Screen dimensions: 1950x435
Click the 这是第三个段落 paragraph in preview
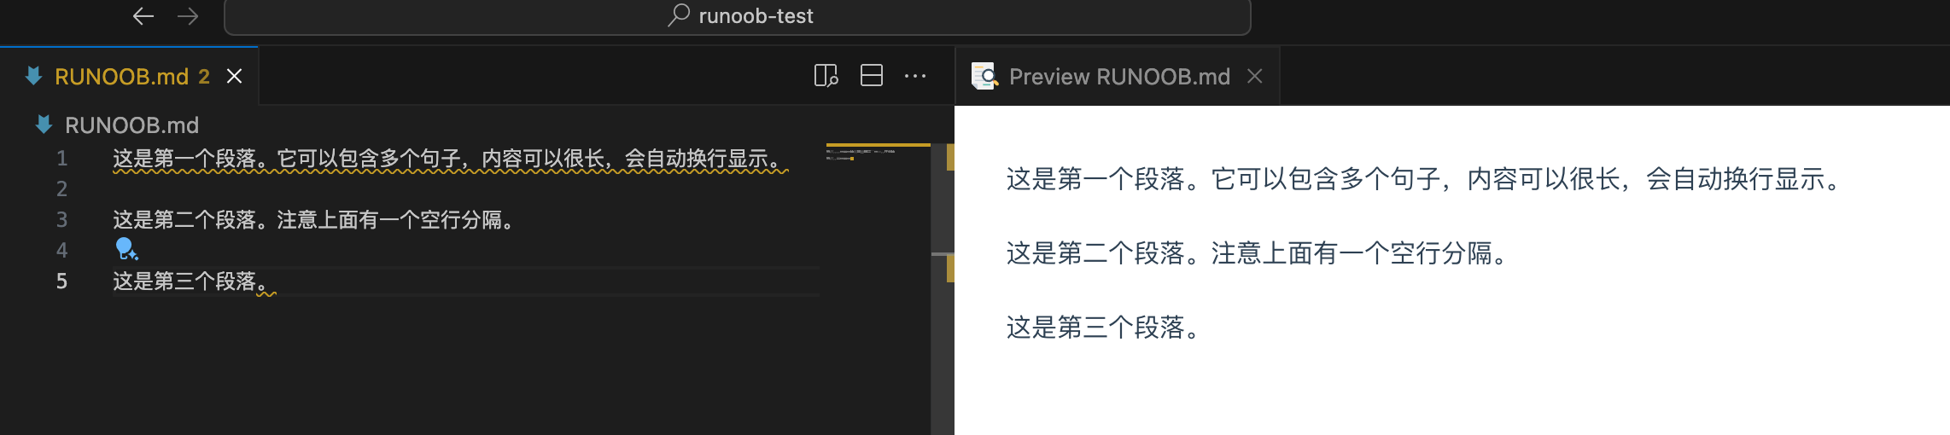pyautogui.click(x=1103, y=328)
